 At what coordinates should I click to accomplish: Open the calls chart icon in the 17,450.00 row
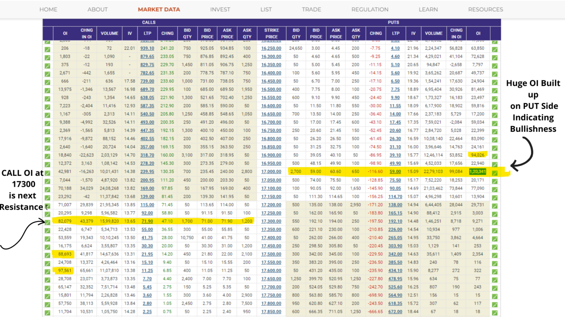47,247
